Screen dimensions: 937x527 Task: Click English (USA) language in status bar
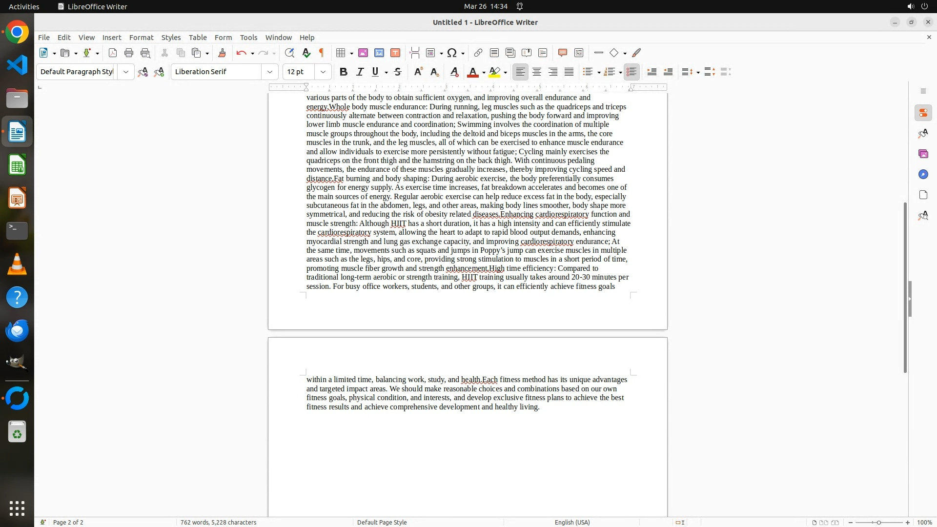[572, 522]
